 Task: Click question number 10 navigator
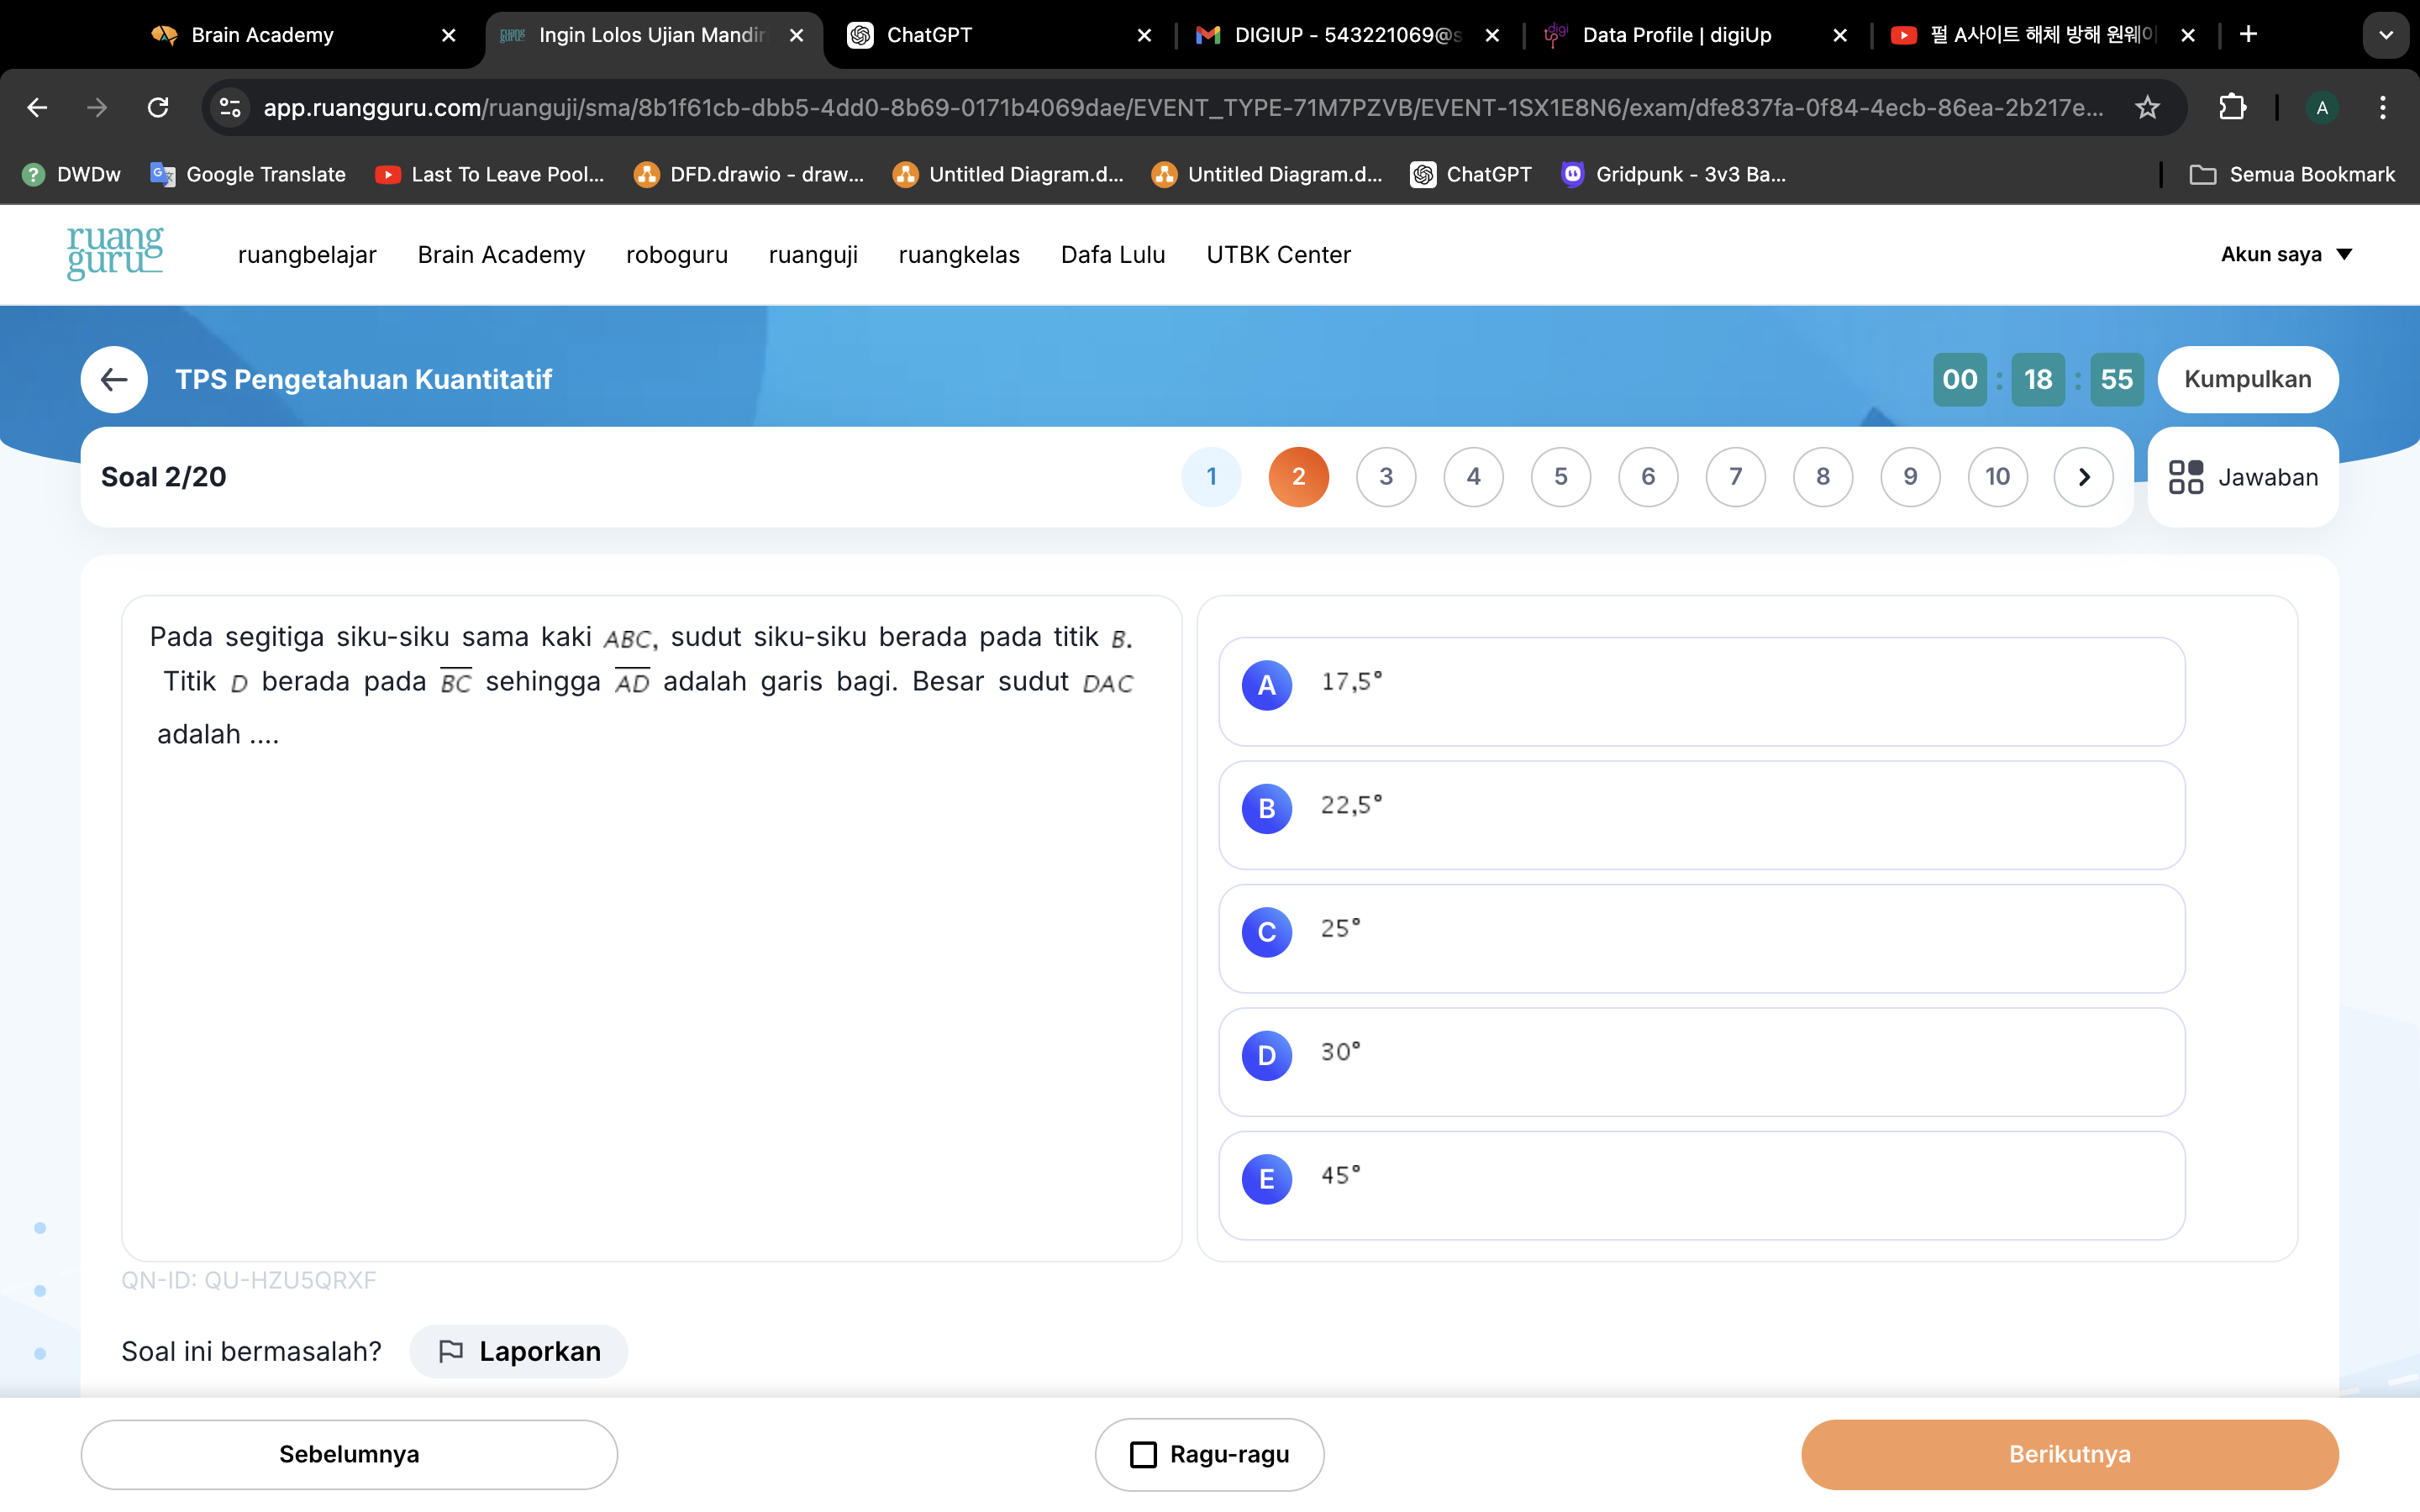[x=1995, y=475]
